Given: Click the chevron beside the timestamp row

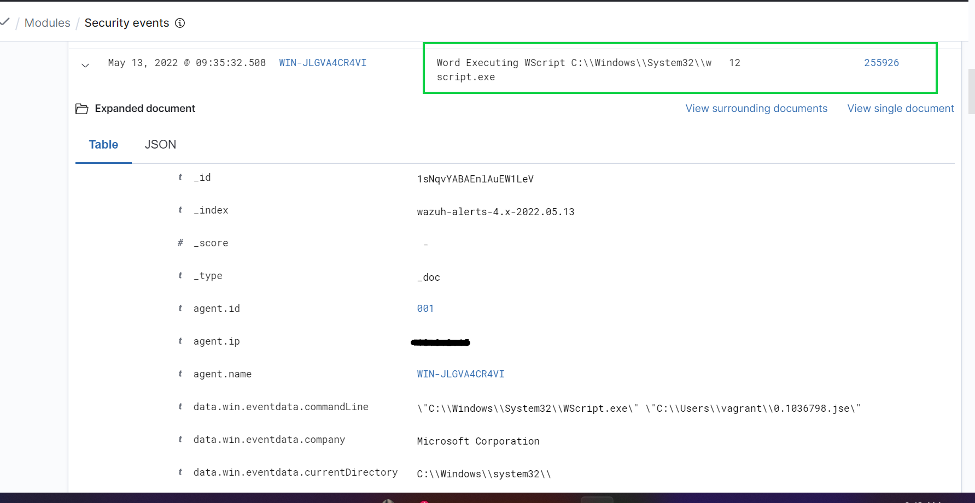Looking at the screenshot, I should pyautogui.click(x=85, y=66).
